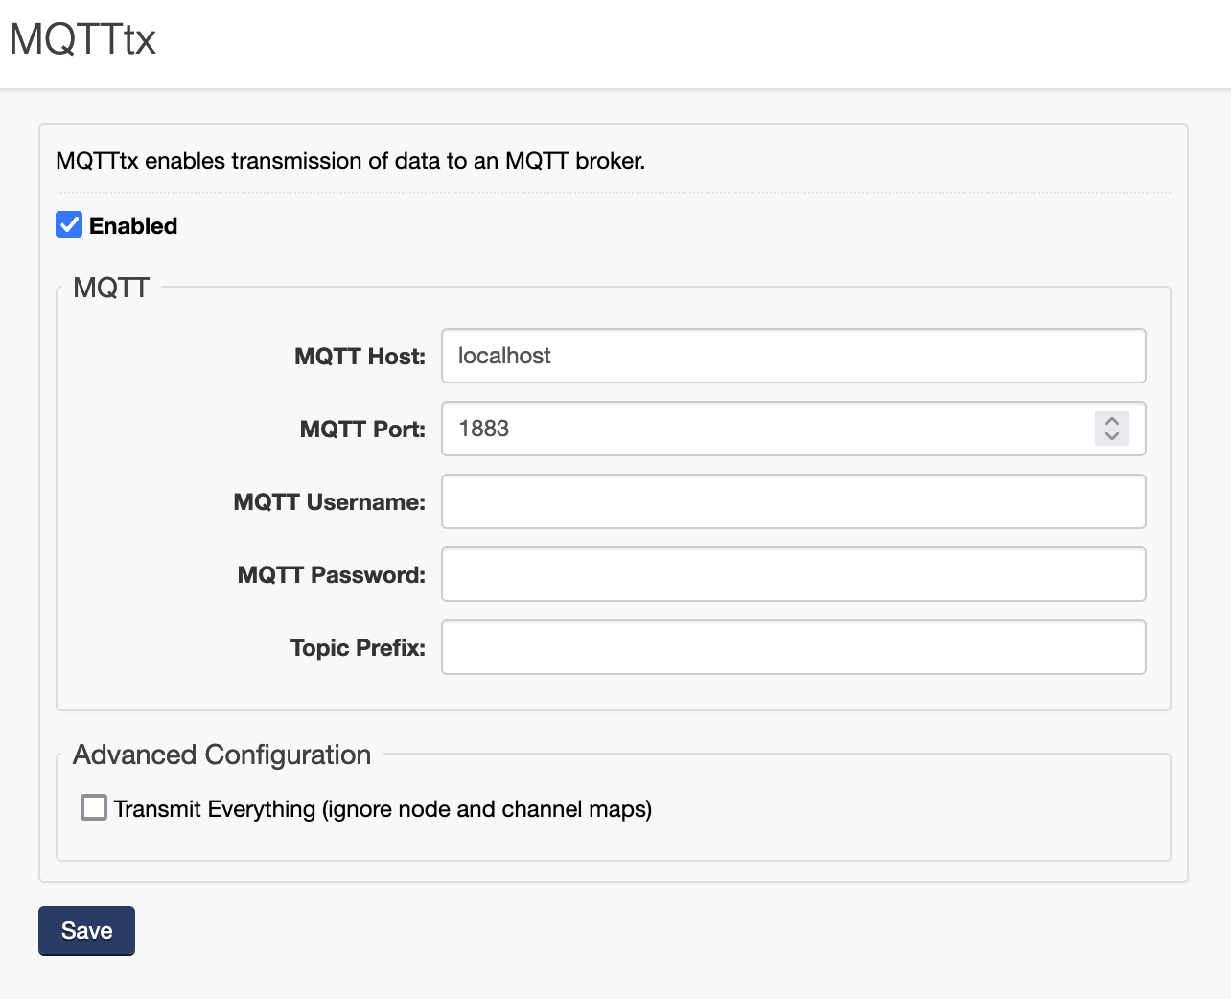Focus the Topic Prefix input
This screenshot has width=1231, height=999.
click(x=793, y=647)
